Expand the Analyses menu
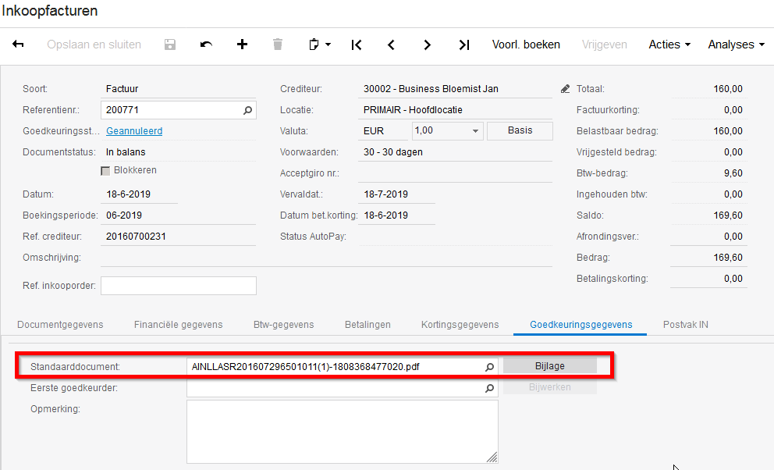 click(736, 45)
